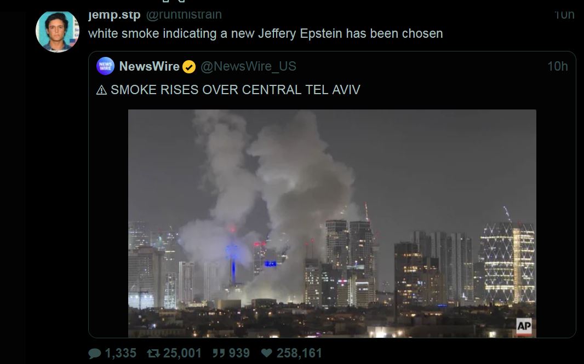Click the gold verified badge next to NewsWire
The width and height of the screenshot is (584, 364).
pyautogui.click(x=189, y=67)
